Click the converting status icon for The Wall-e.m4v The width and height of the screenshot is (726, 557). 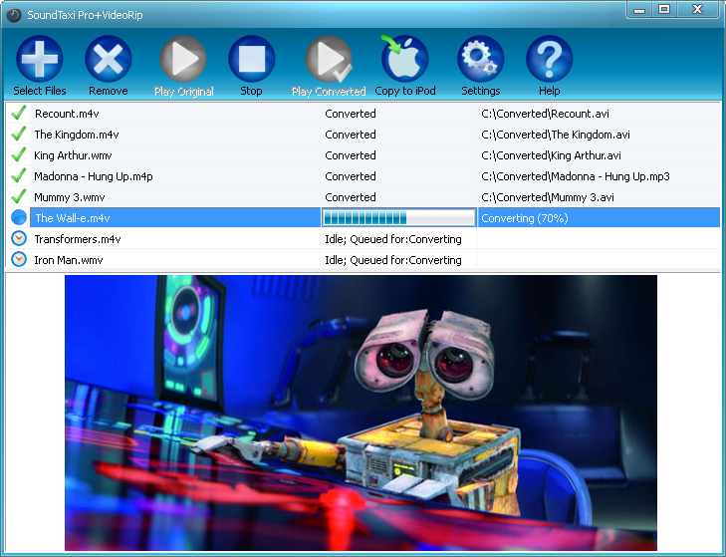pos(18,218)
